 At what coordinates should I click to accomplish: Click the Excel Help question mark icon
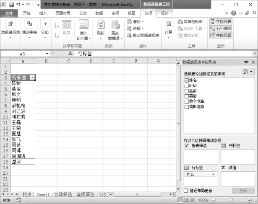(x=234, y=13)
